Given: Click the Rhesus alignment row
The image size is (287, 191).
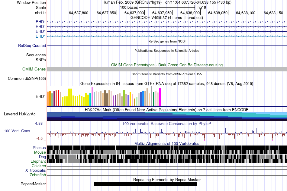Looking at the screenshot, I should click(x=167, y=148).
